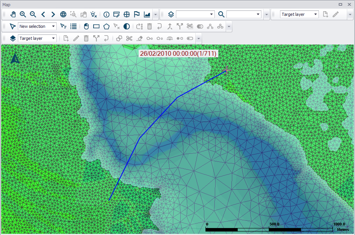
Task: Click the layers stack icon beside empty combo
Action: pos(171,14)
